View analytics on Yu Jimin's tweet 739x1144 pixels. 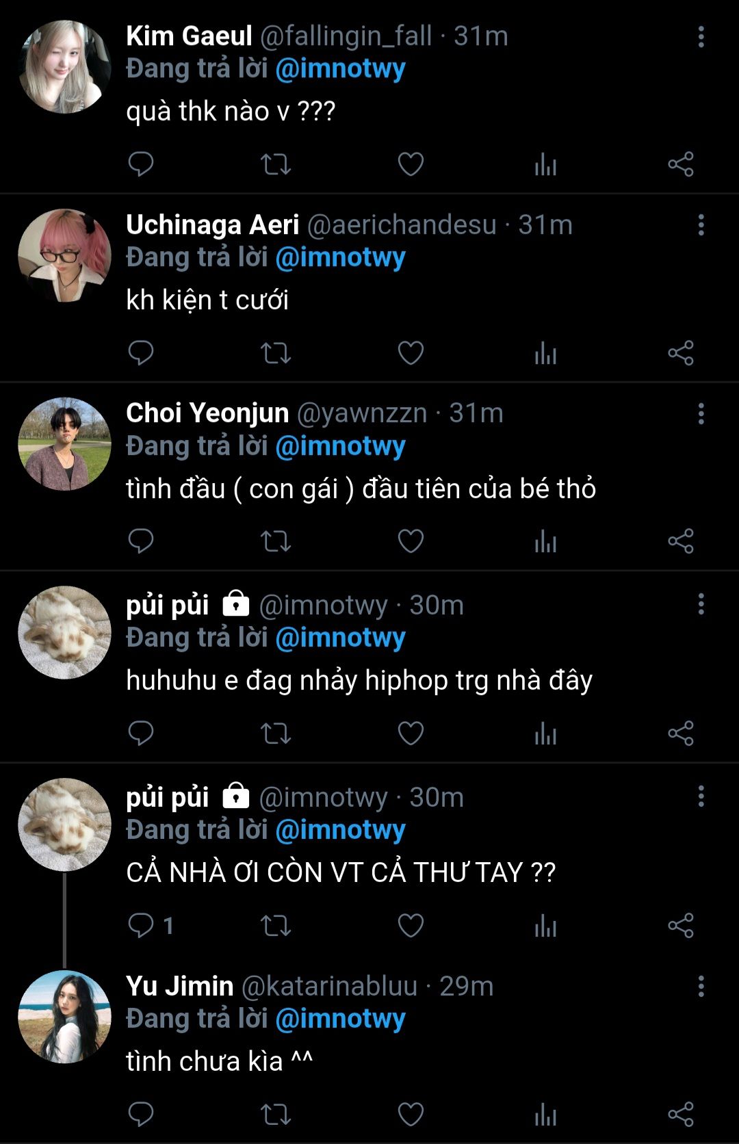[545, 1115]
